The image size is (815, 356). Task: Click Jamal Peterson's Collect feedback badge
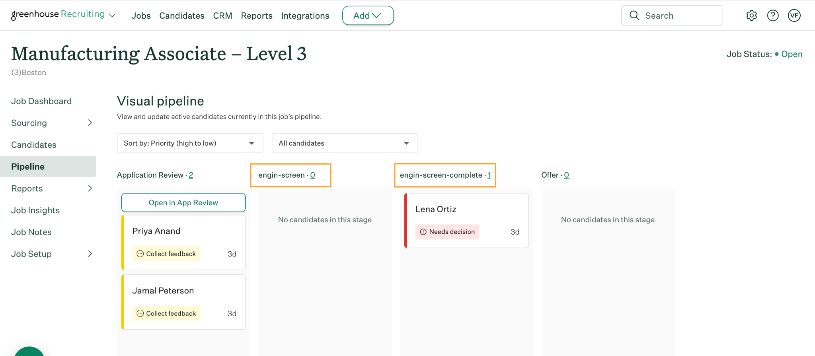click(x=166, y=313)
